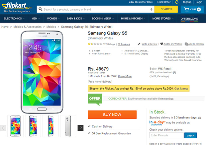
Task: Click the Enter Pincode field
Action: point(166,135)
